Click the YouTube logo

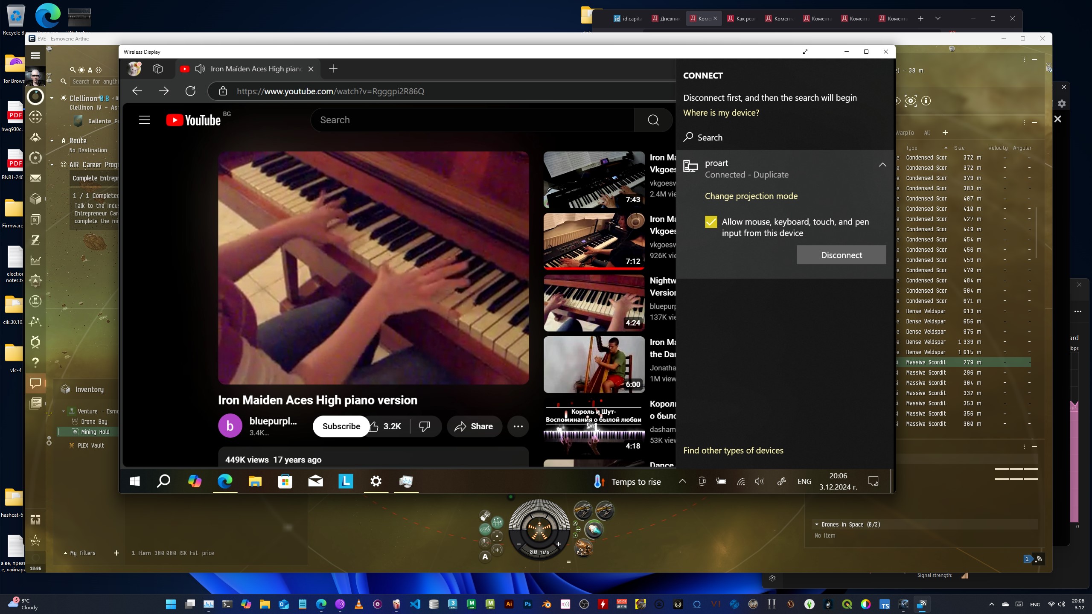(193, 120)
